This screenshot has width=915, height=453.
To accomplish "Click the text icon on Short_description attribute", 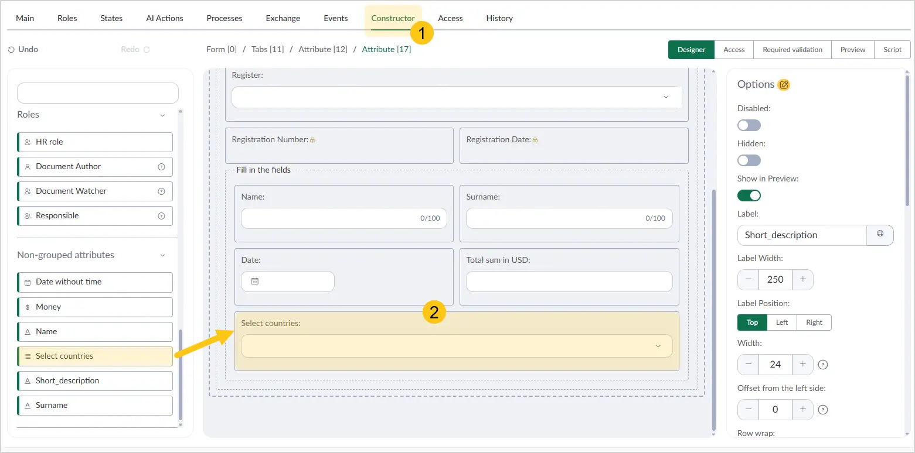I will click(x=28, y=381).
